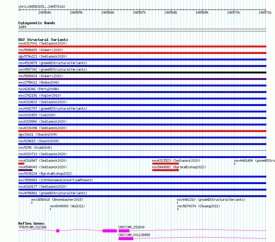Viewport: 275px width, 242px height.
Task: Select nsv5674374 (Chuang2021) label
Action: (199, 206)
